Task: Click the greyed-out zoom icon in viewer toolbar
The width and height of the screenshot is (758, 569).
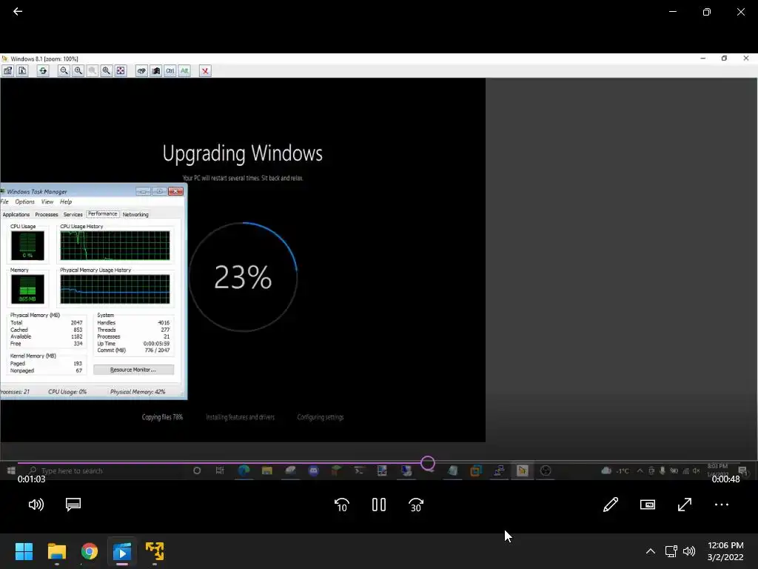Action: point(92,70)
